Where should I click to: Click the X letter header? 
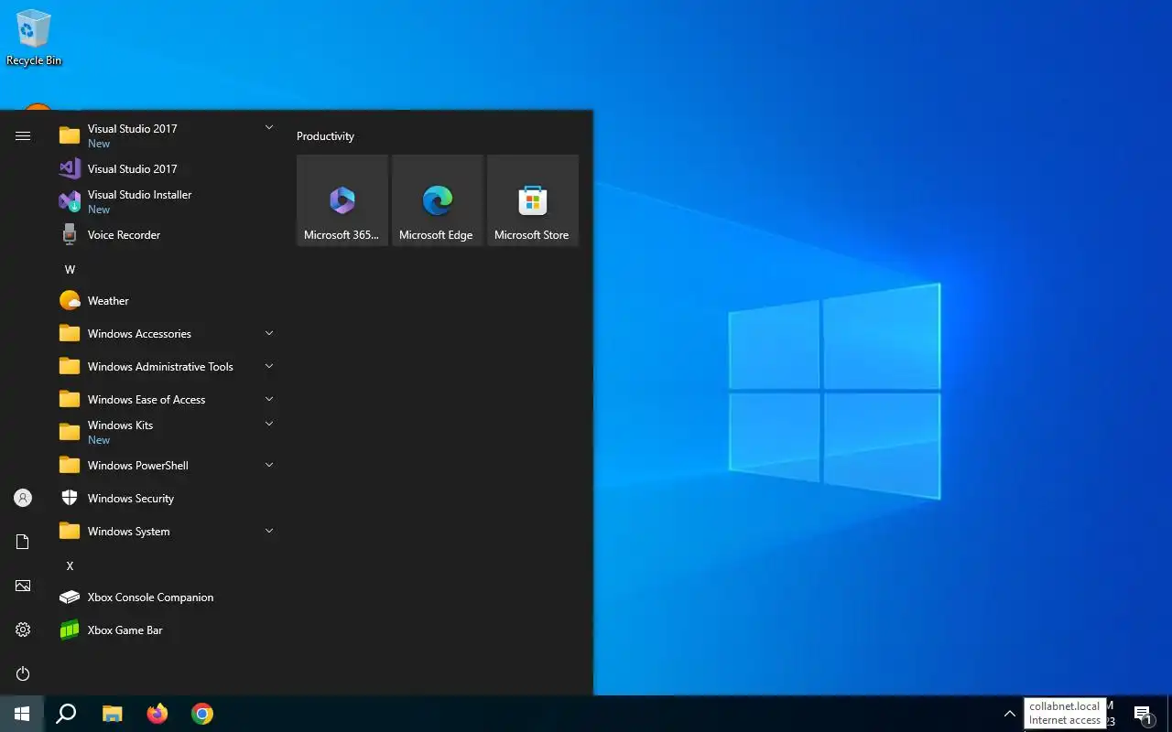coord(70,566)
